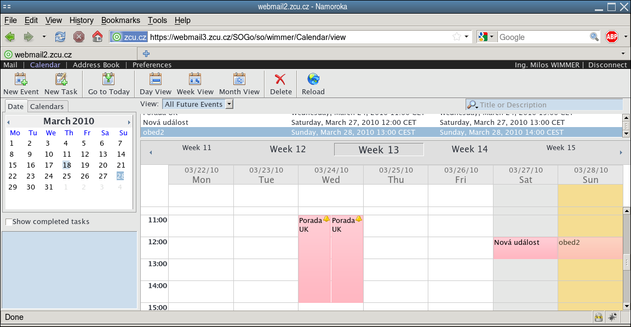Open the search engine selector dropdown
Image resolution: width=631 pixels, height=327 pixels.
click(486, 37)
